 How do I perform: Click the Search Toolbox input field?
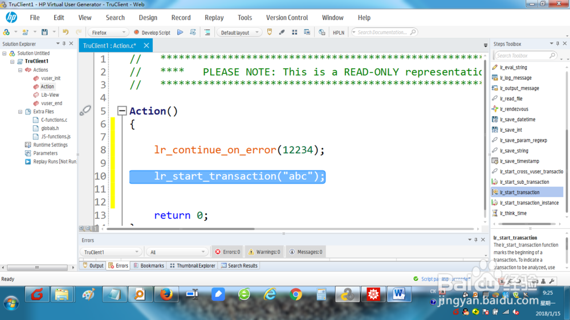pyautogui.click(x=525, y=56)
